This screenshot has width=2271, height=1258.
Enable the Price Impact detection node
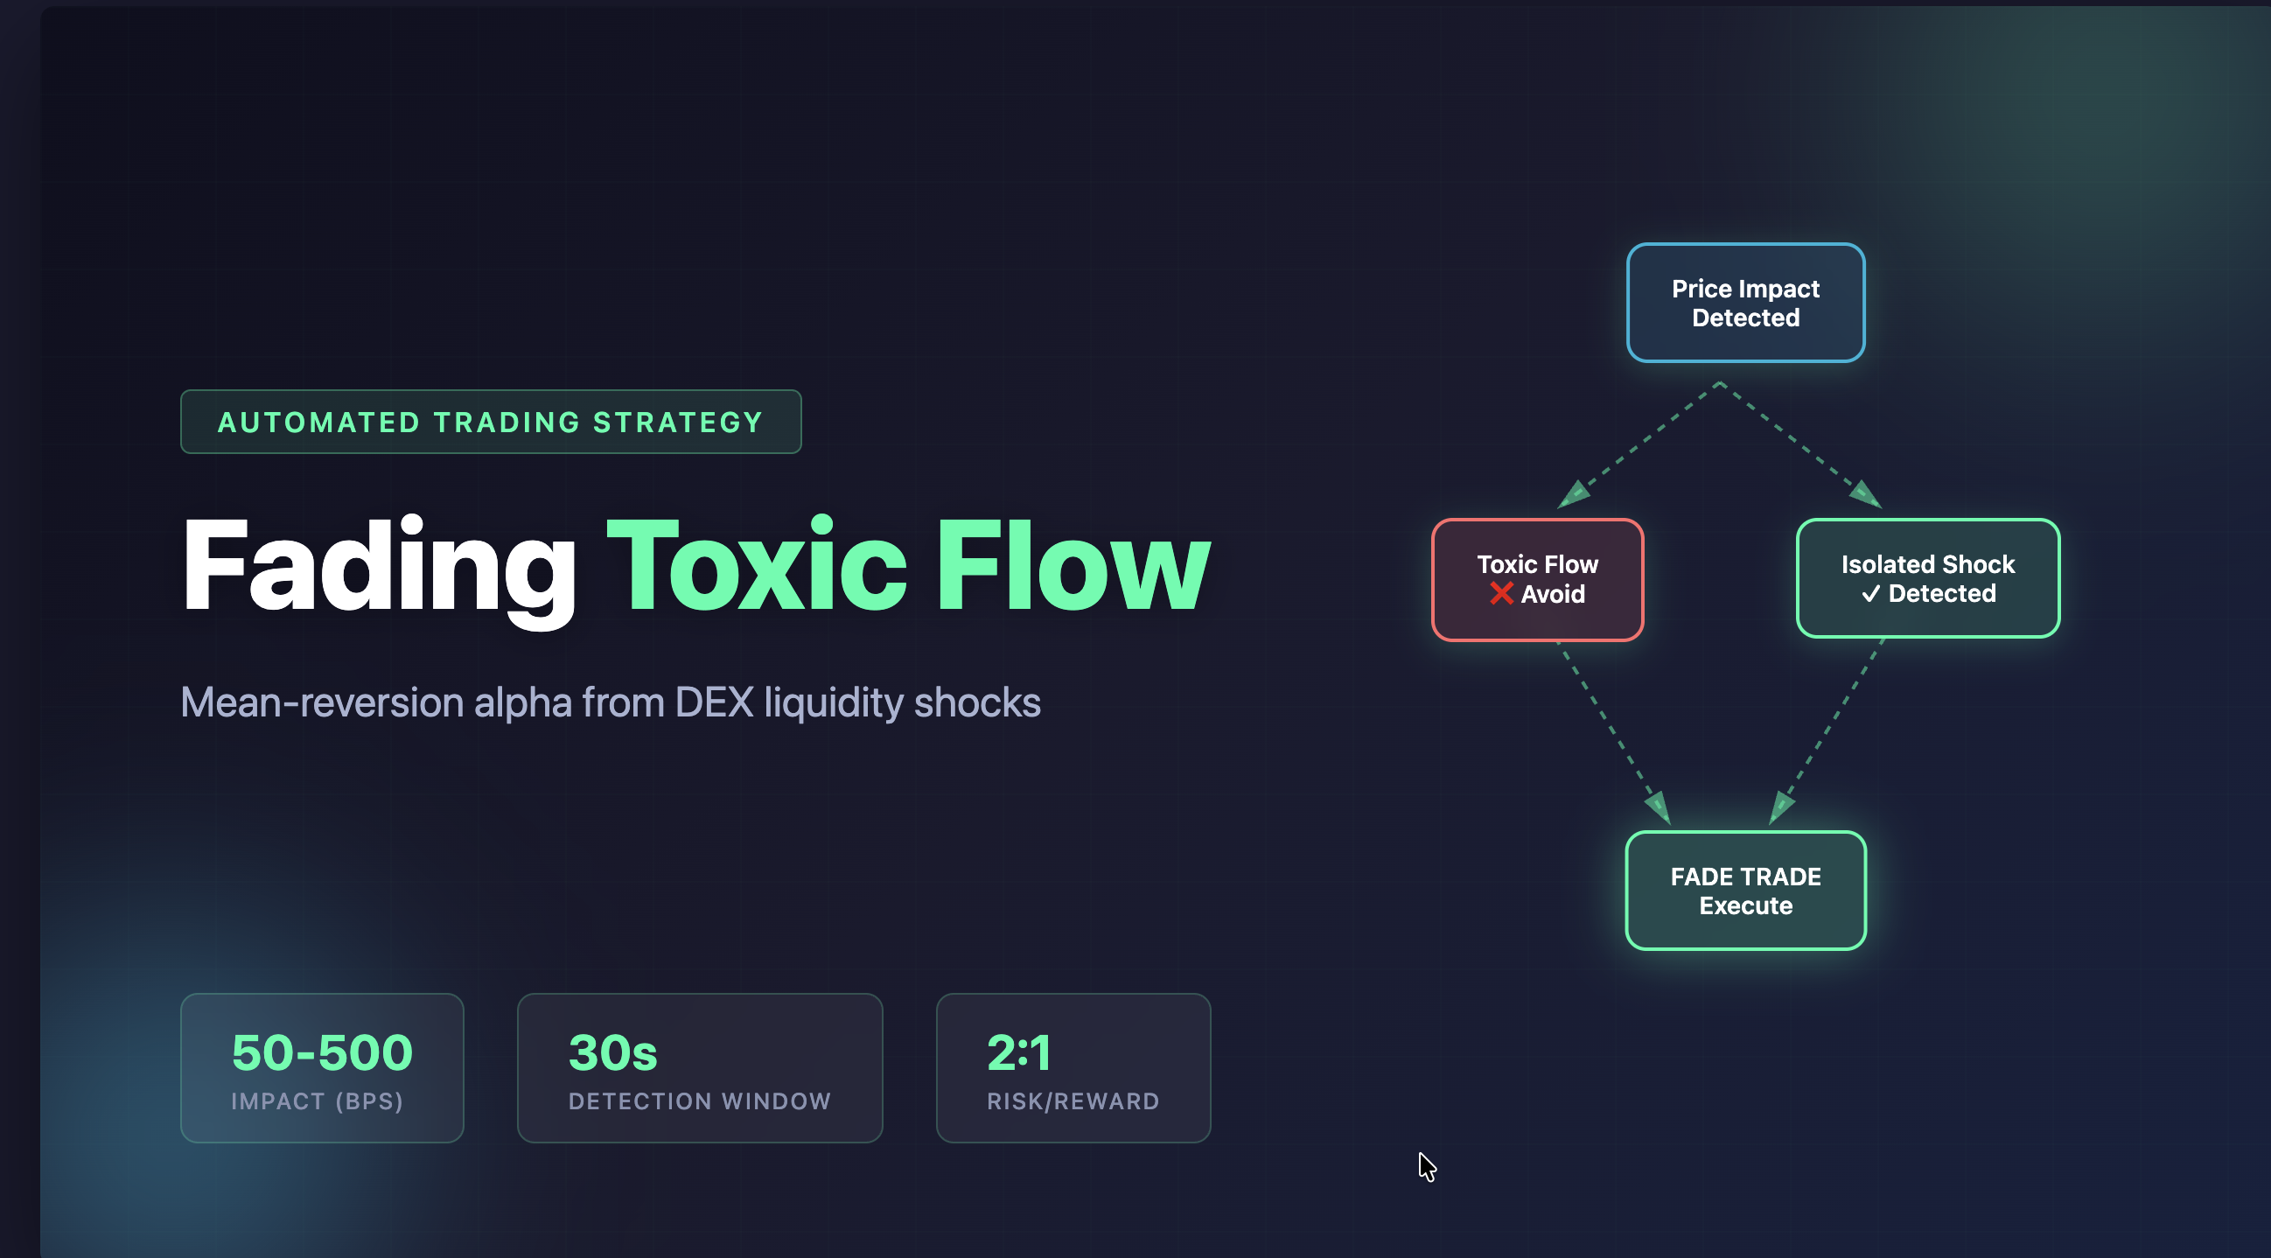pos(1744,303)
